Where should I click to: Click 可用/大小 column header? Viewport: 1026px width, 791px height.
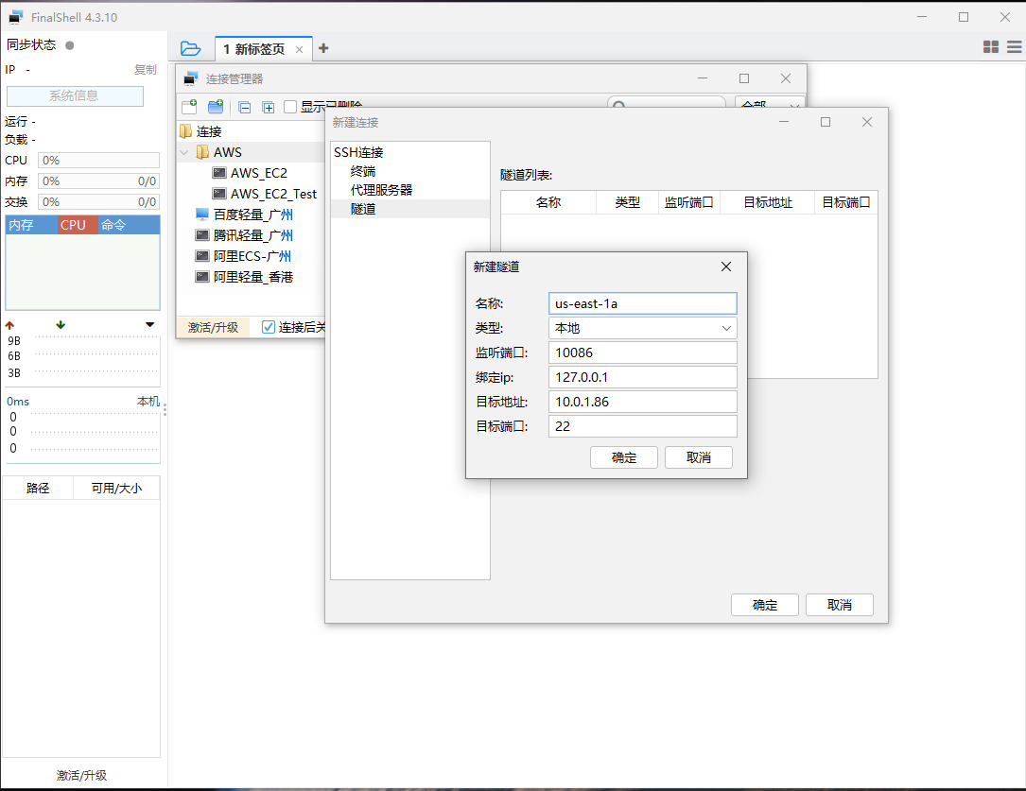[x=116, y=489]
